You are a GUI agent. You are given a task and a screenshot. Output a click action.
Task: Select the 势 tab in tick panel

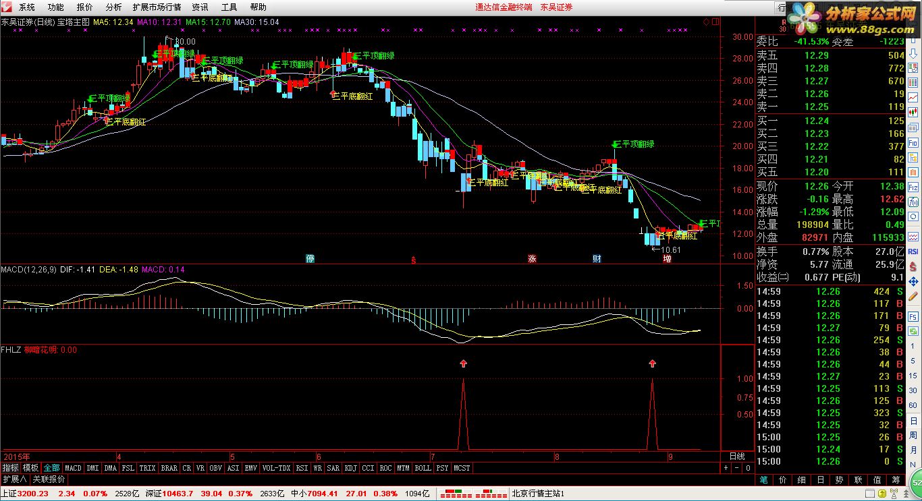[x=839, y=480]
